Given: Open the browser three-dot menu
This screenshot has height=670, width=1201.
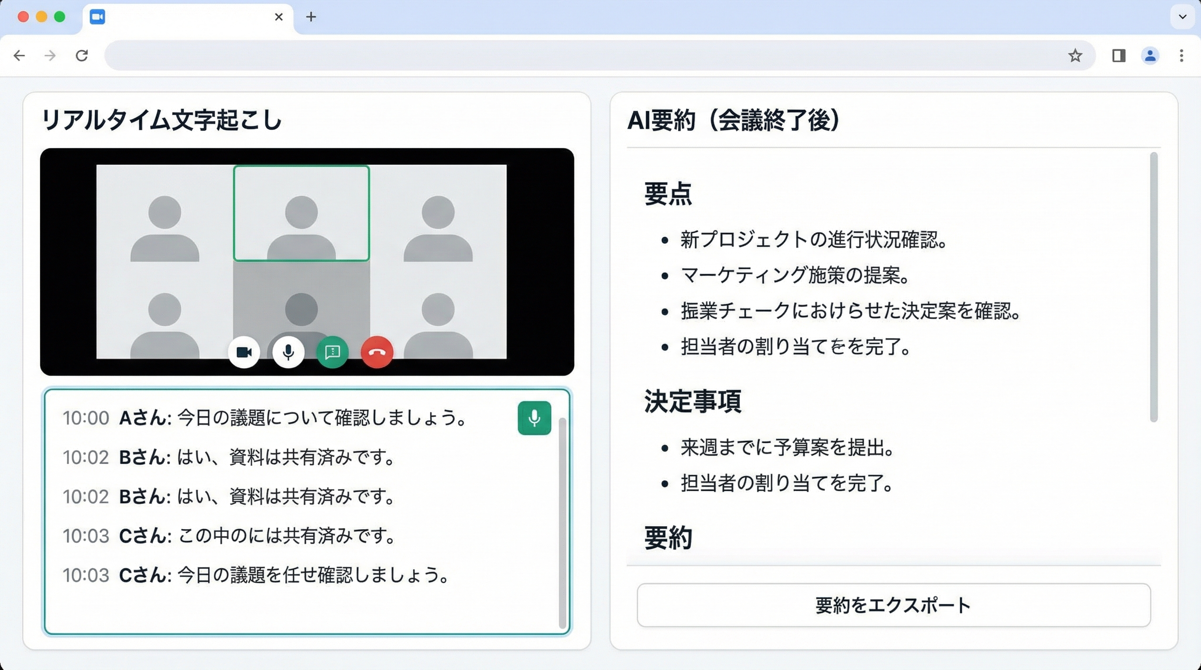Looking at the screenshot, I should coord(1181,55).
